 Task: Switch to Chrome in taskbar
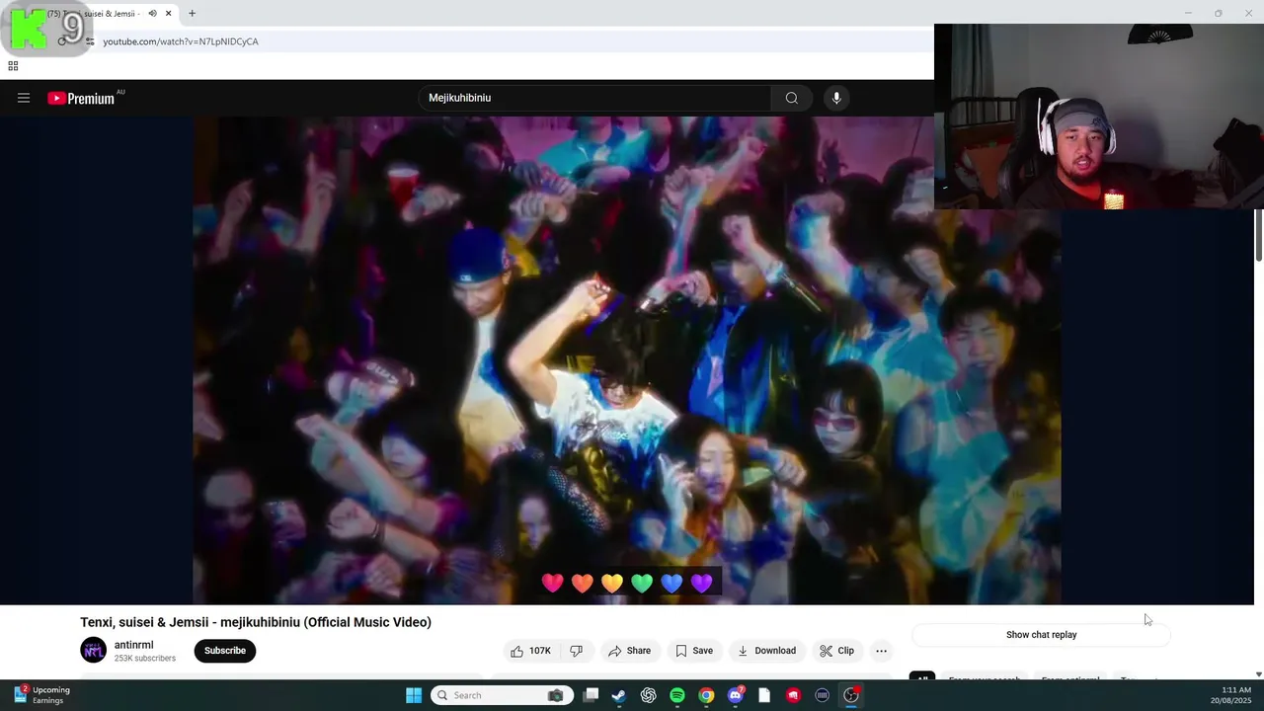706,695
